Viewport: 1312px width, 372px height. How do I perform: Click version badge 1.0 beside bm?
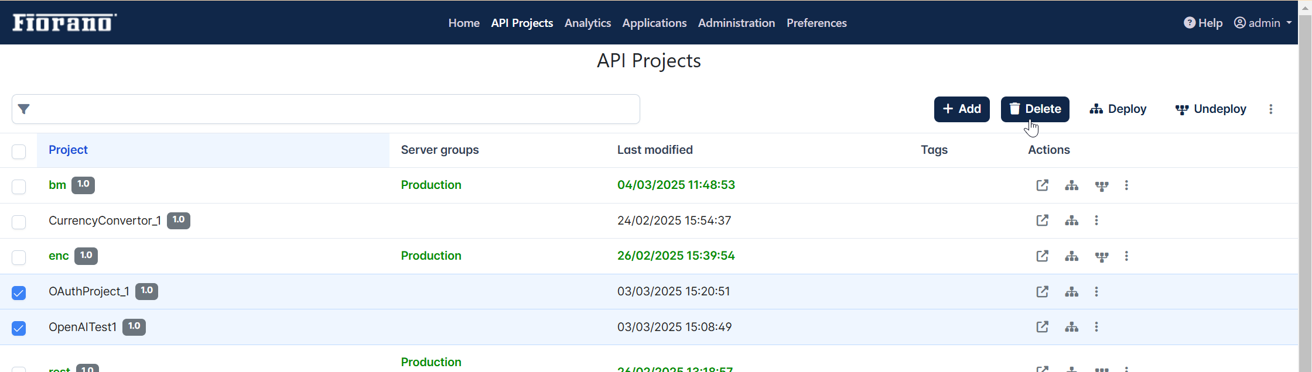tap(83, 185)
